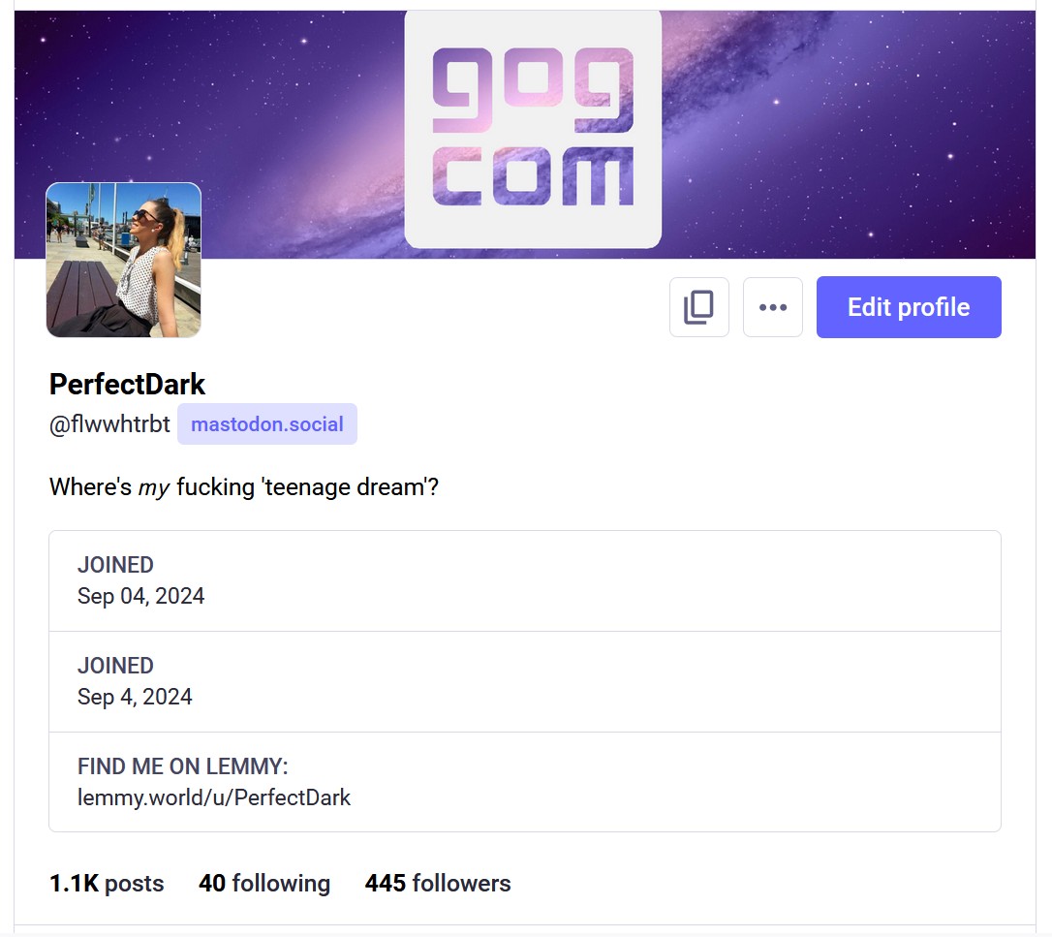This screenshot has height=937, width=1052.
Task: Click the Sep 04, 2024 joined date
Action: click(140, 596)
